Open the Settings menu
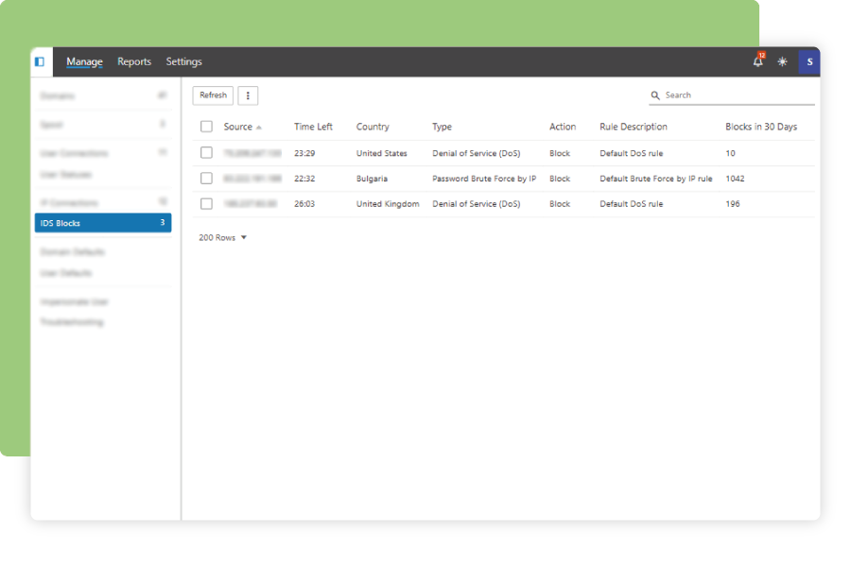 (184, 61)
